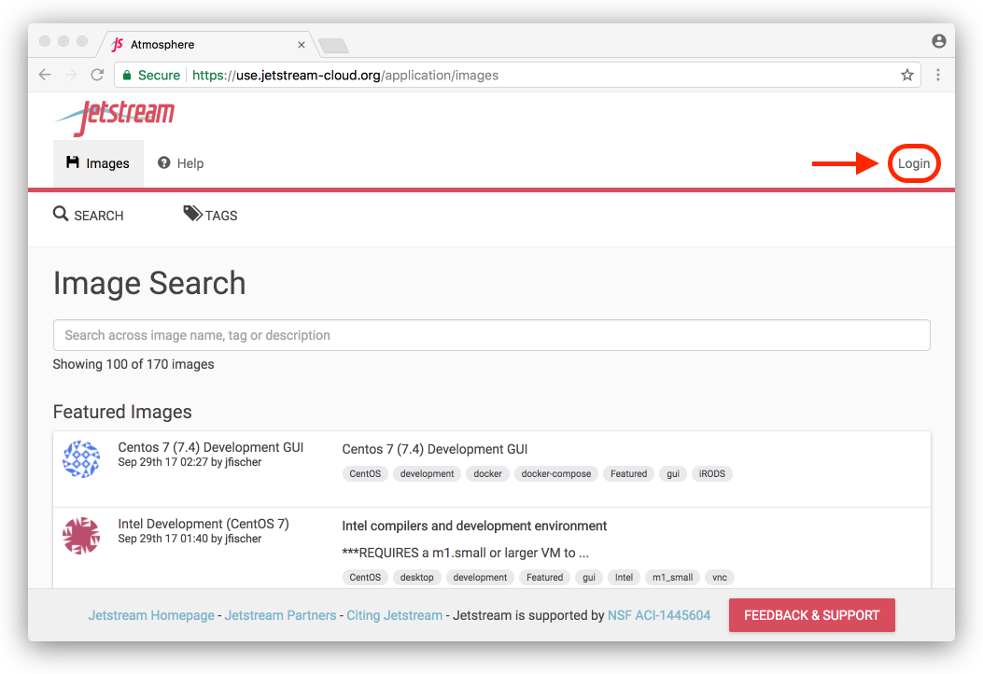Click the secure padlock icon
Viewport: 983px width, 674px height.
tap(127, 75)
